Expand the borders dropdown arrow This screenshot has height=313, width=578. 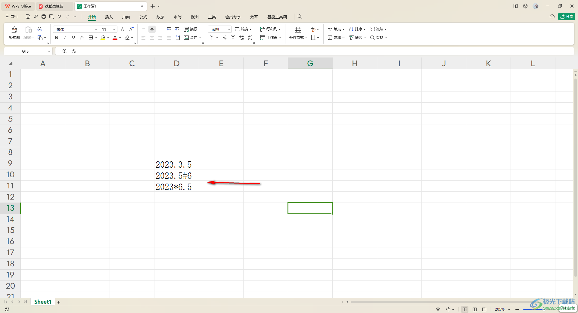(x=96, y=38)
